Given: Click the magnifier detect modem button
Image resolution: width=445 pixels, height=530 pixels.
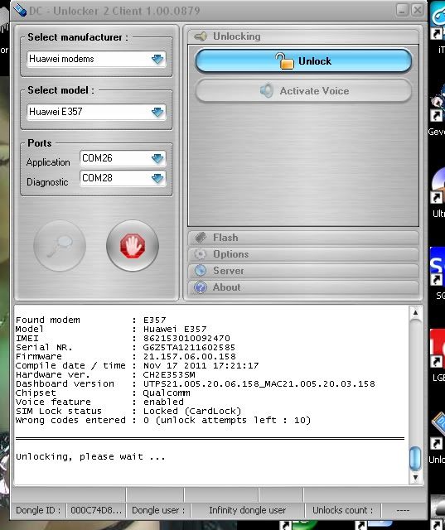Looking at the screenshot, I should click(x=60, y=246).
